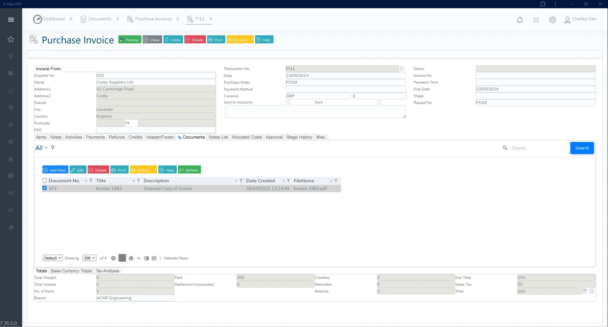
Task: Open the documents grid Actions dropdown arrow
Action: pyautogui.click(x=155, y=170)
